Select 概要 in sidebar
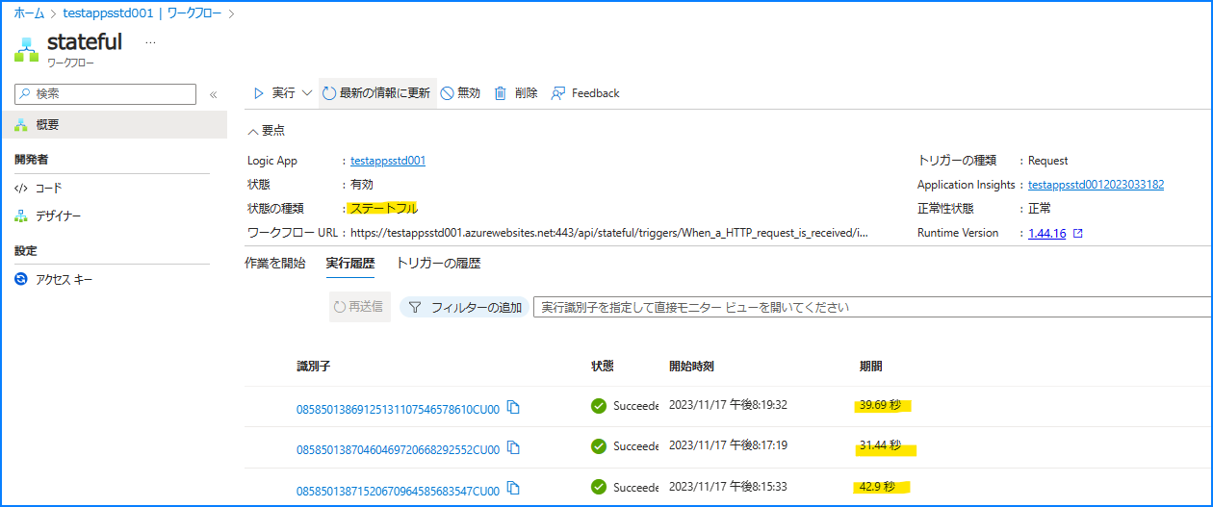1213x507 pixels. [114, 125]
